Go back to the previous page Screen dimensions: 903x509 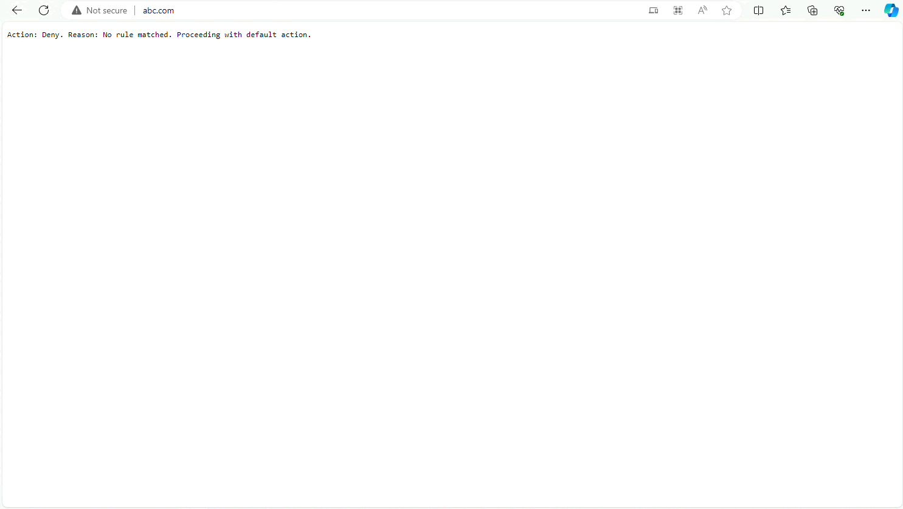(17, 10)
